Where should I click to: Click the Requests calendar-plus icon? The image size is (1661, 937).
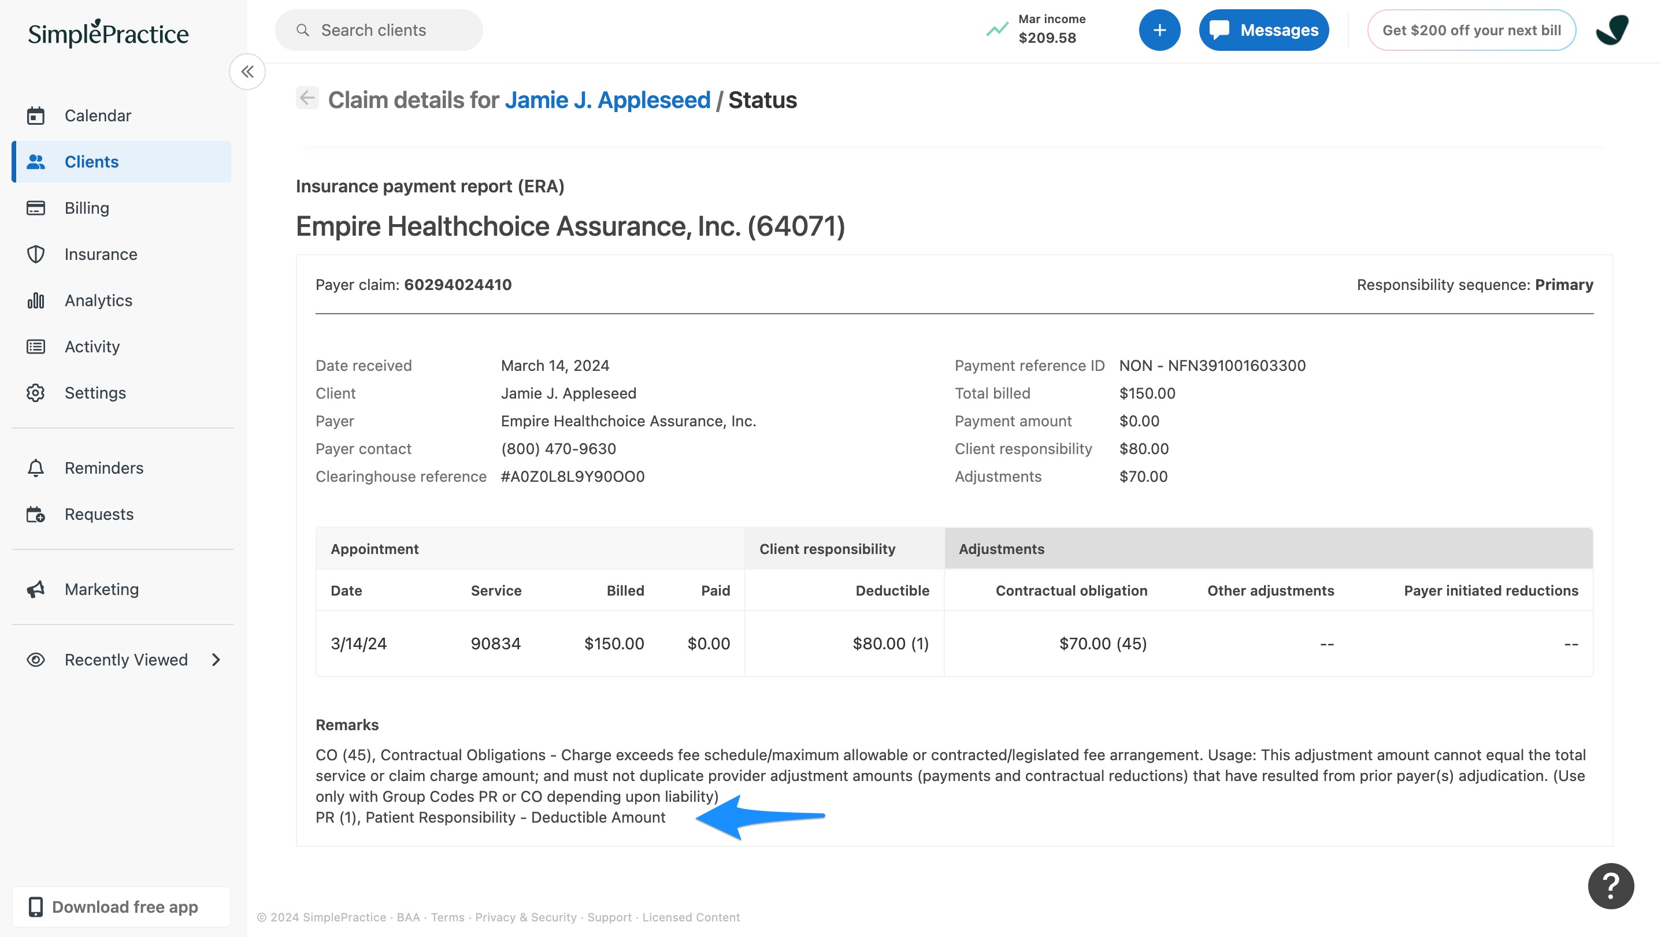tap(36, 514)
